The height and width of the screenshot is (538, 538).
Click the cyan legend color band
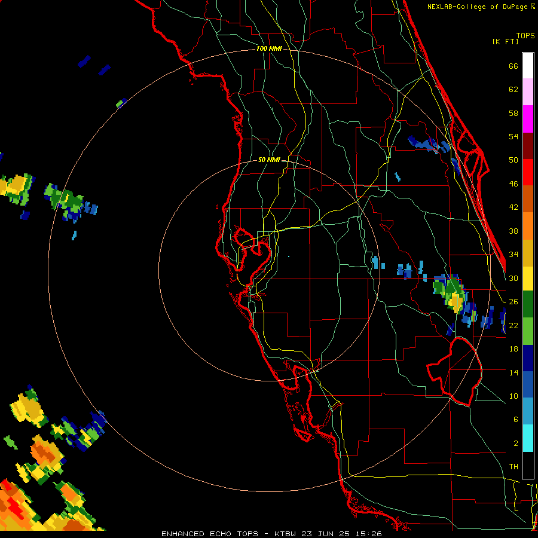(x=528, y=439)
